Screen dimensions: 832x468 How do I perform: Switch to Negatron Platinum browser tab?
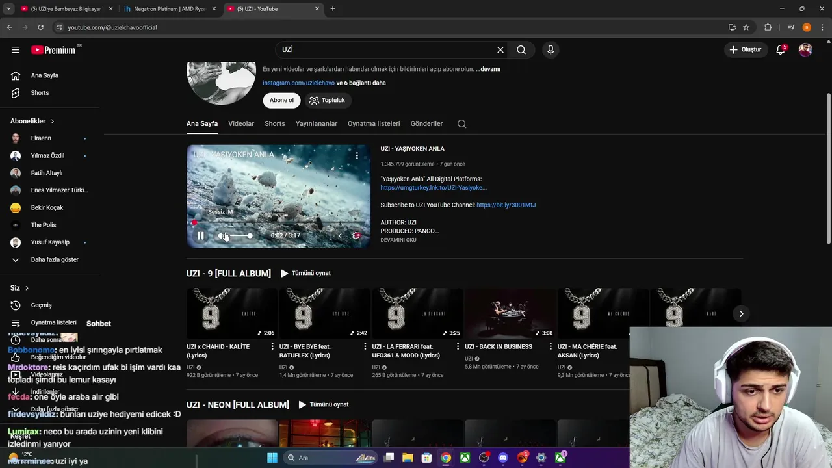(x=170, y=9)
